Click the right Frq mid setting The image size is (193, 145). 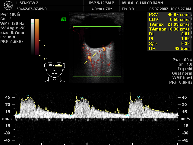tap(185, 69)
